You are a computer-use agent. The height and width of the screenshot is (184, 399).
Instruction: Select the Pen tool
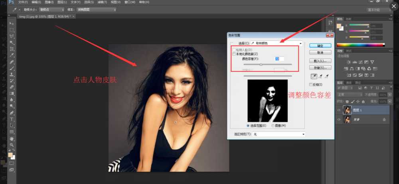tap(12, 113)
